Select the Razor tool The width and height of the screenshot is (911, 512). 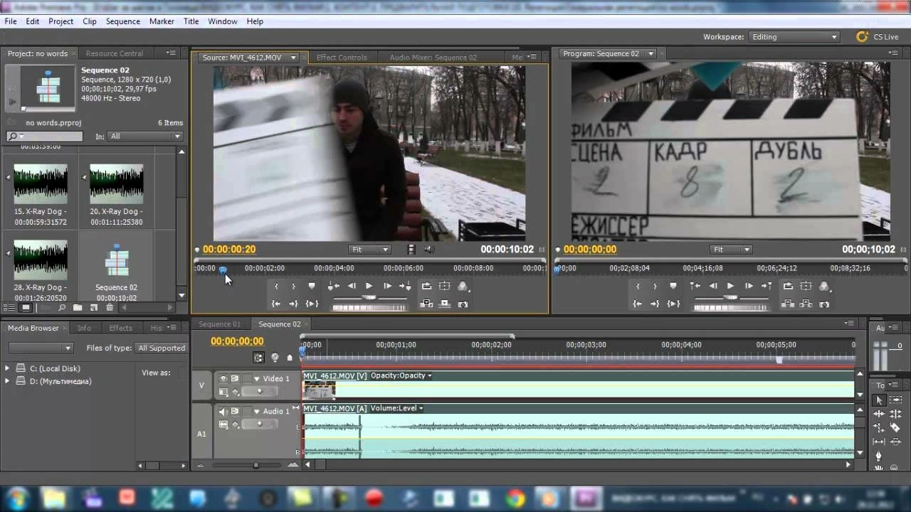(895, 427)
